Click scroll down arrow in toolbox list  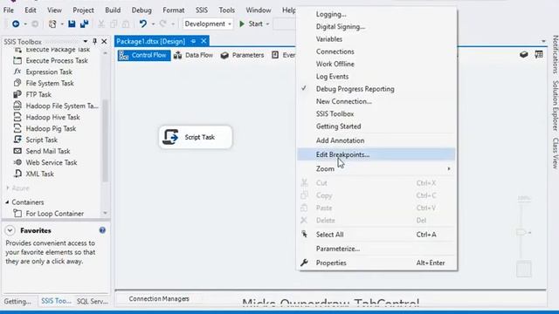[105, 213]
